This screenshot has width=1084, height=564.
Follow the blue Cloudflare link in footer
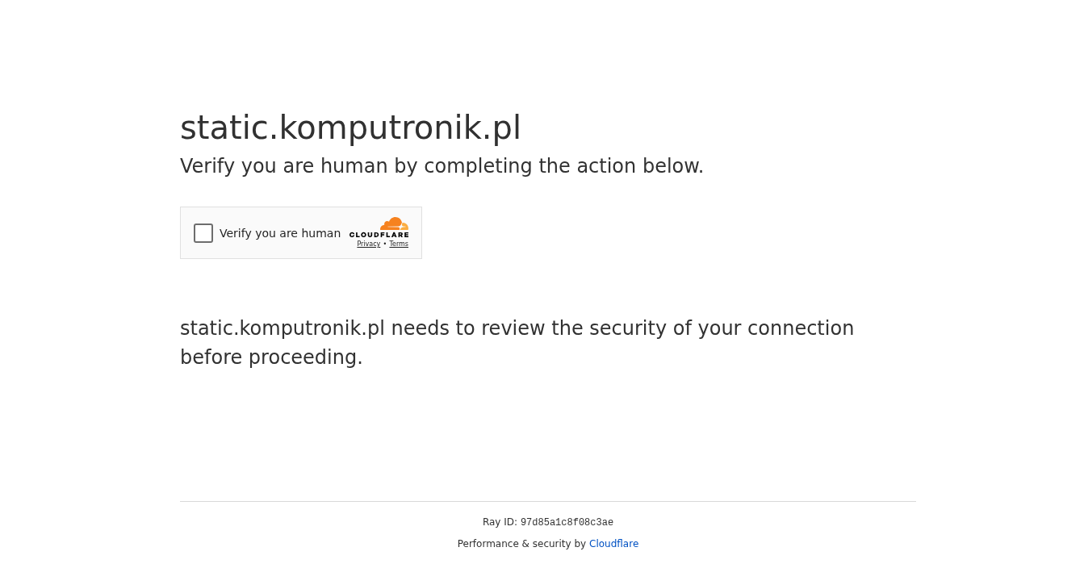[613, 544]
